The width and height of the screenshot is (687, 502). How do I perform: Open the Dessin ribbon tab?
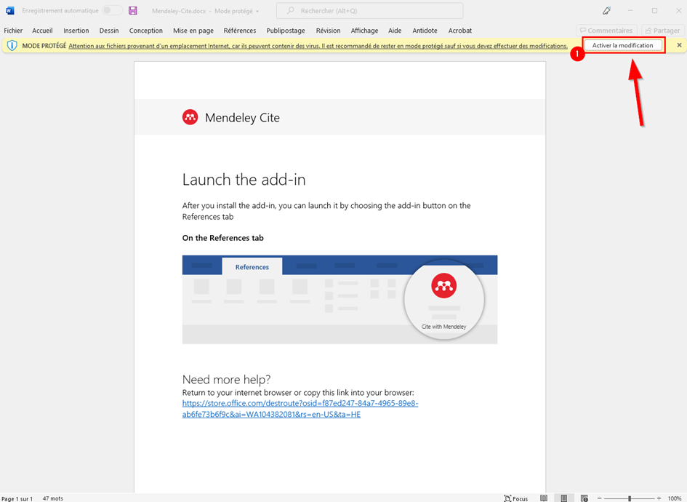[109, 31]
